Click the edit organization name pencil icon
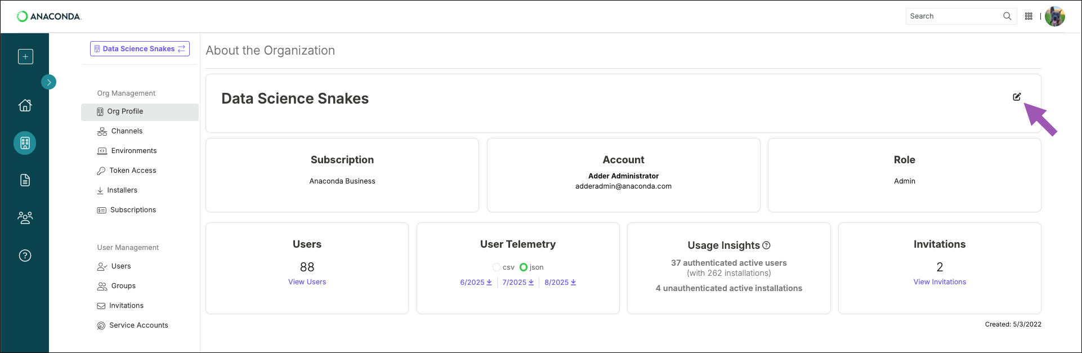This screenshot has height=353, width=1082. (x=1017, y=97)
